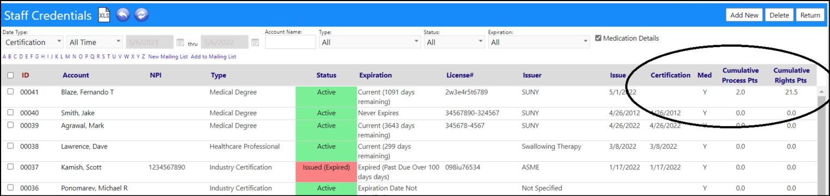Viewport: 830px width, 196px height.
Task: Click the Swallowing Therapy issuer cell
Action: 552,146
